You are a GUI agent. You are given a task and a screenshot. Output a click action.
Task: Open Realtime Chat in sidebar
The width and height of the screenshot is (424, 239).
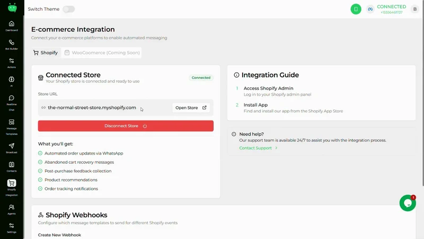(x=11, y=103)
